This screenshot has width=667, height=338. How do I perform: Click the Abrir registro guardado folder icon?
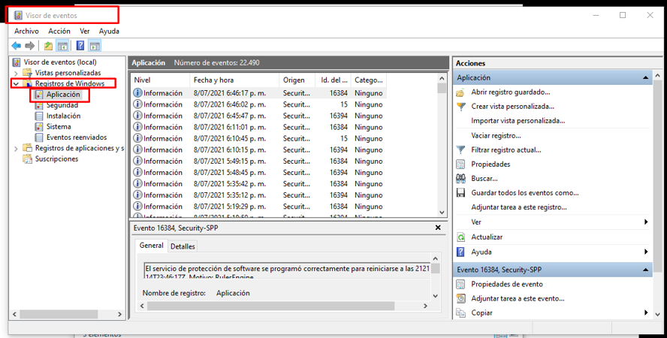(461, 92)
